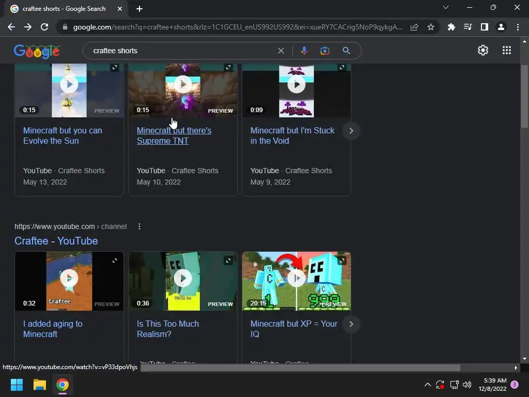Open the clock showing 5:39 AM
This screenshot has height=397, width=529.
[x=492, y=385]
